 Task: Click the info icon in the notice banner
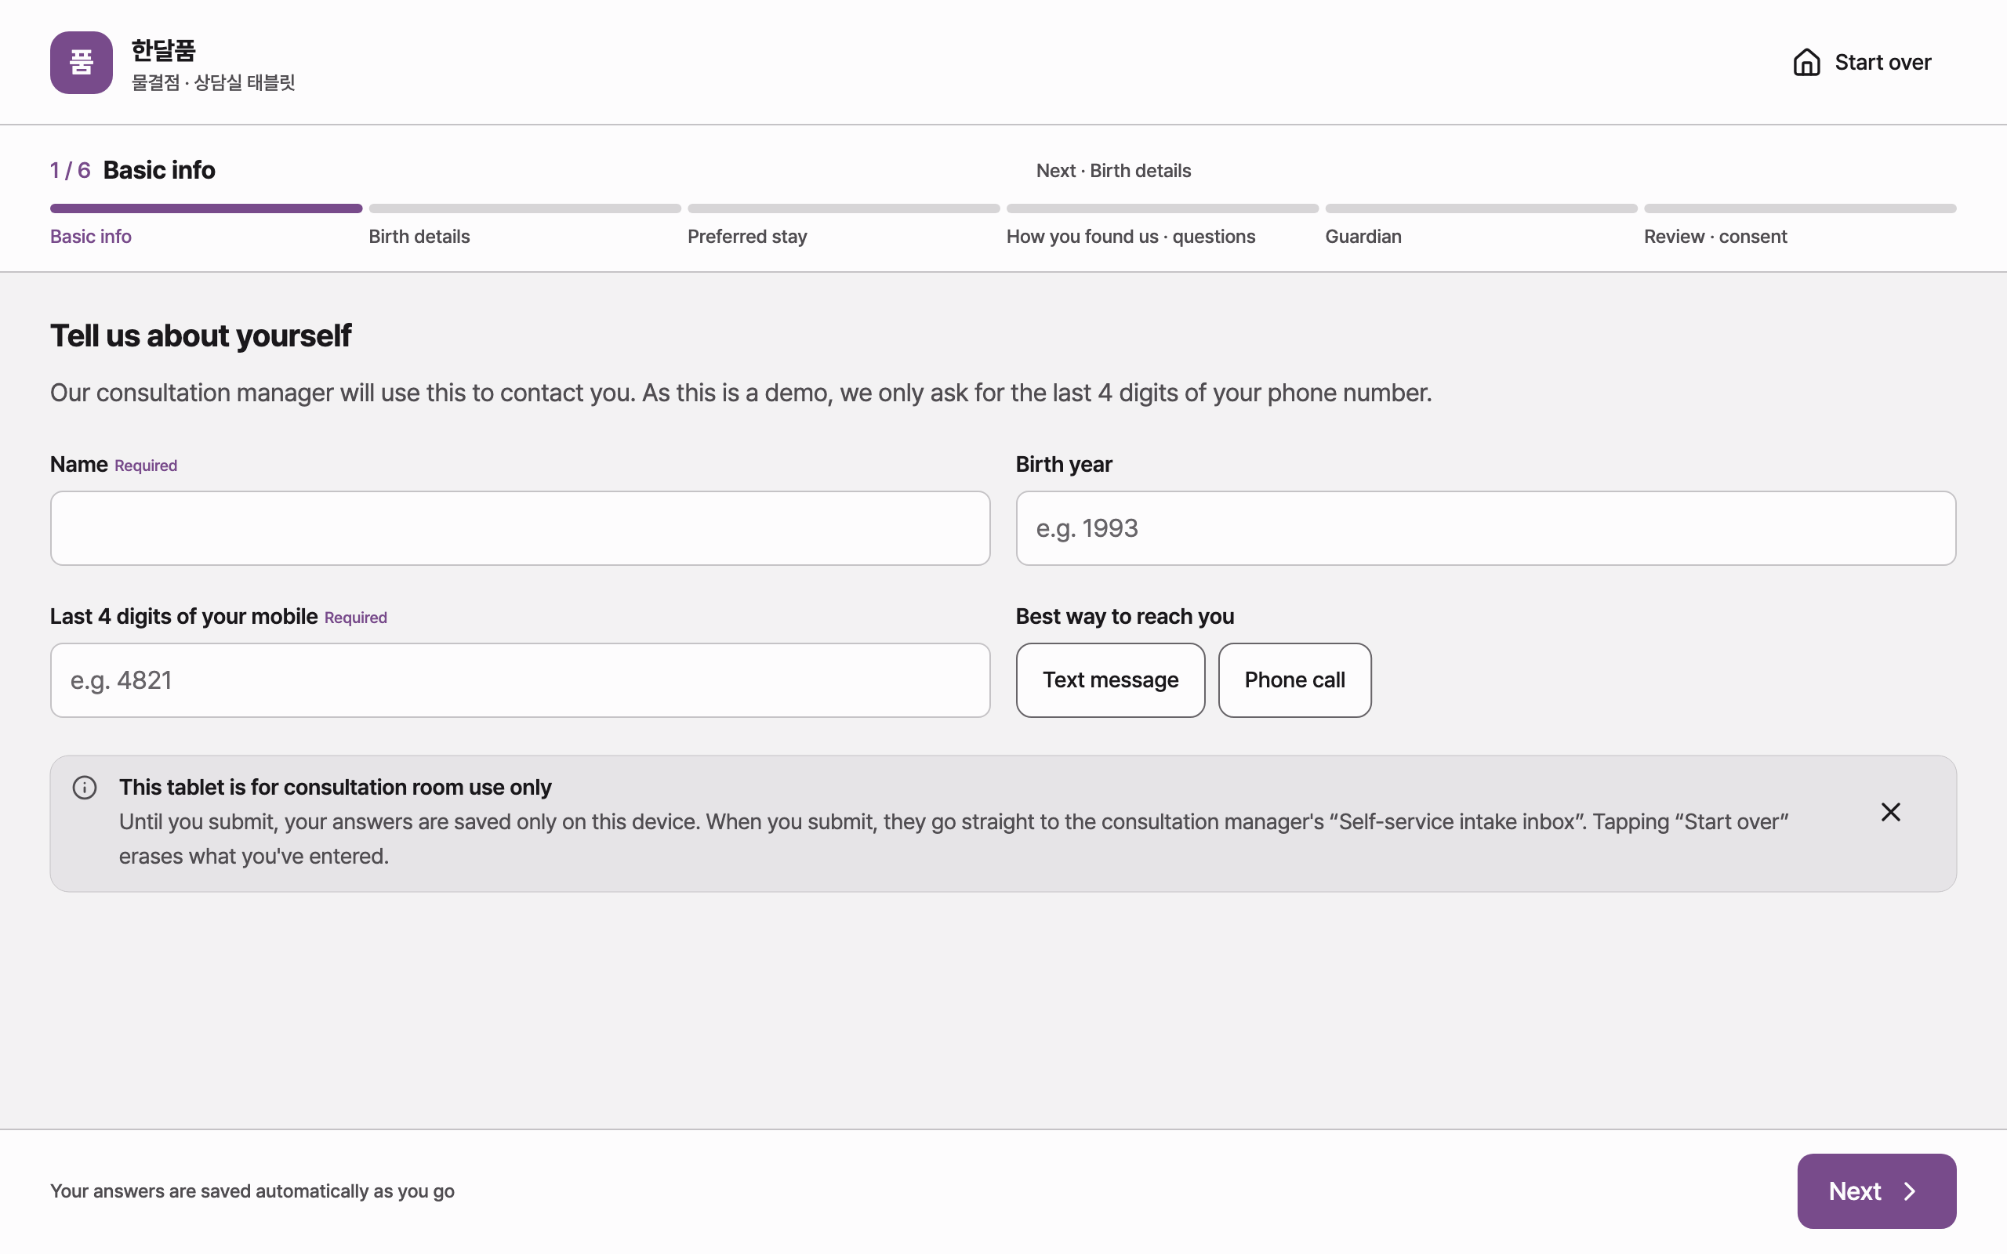[x=85, y=787]
